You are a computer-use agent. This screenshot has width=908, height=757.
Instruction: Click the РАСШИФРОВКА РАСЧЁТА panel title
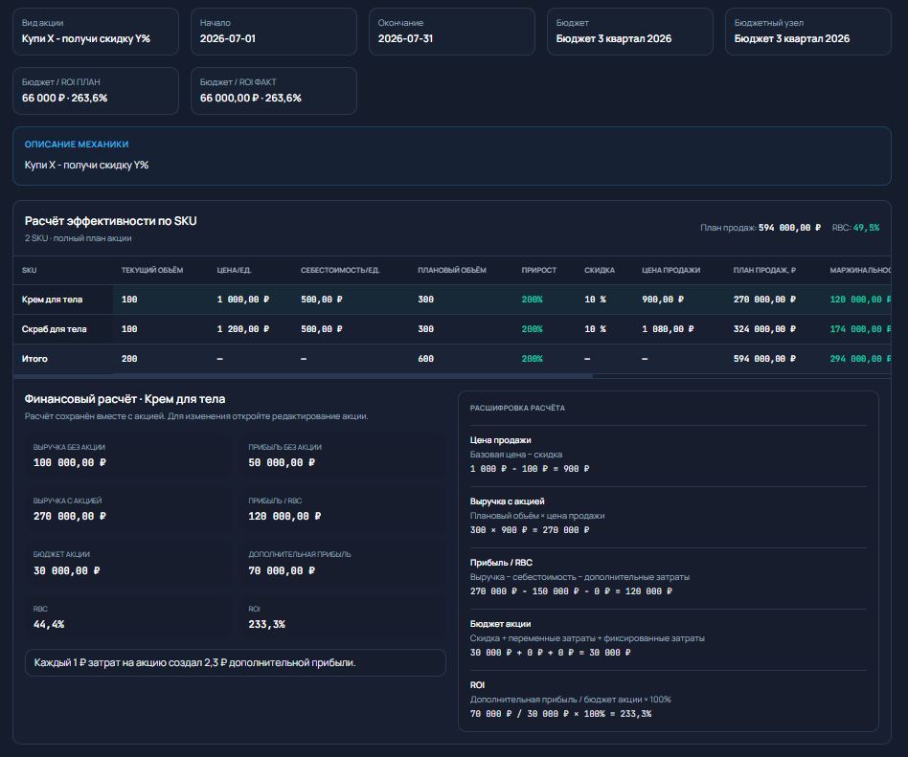(x=517, y=408)
